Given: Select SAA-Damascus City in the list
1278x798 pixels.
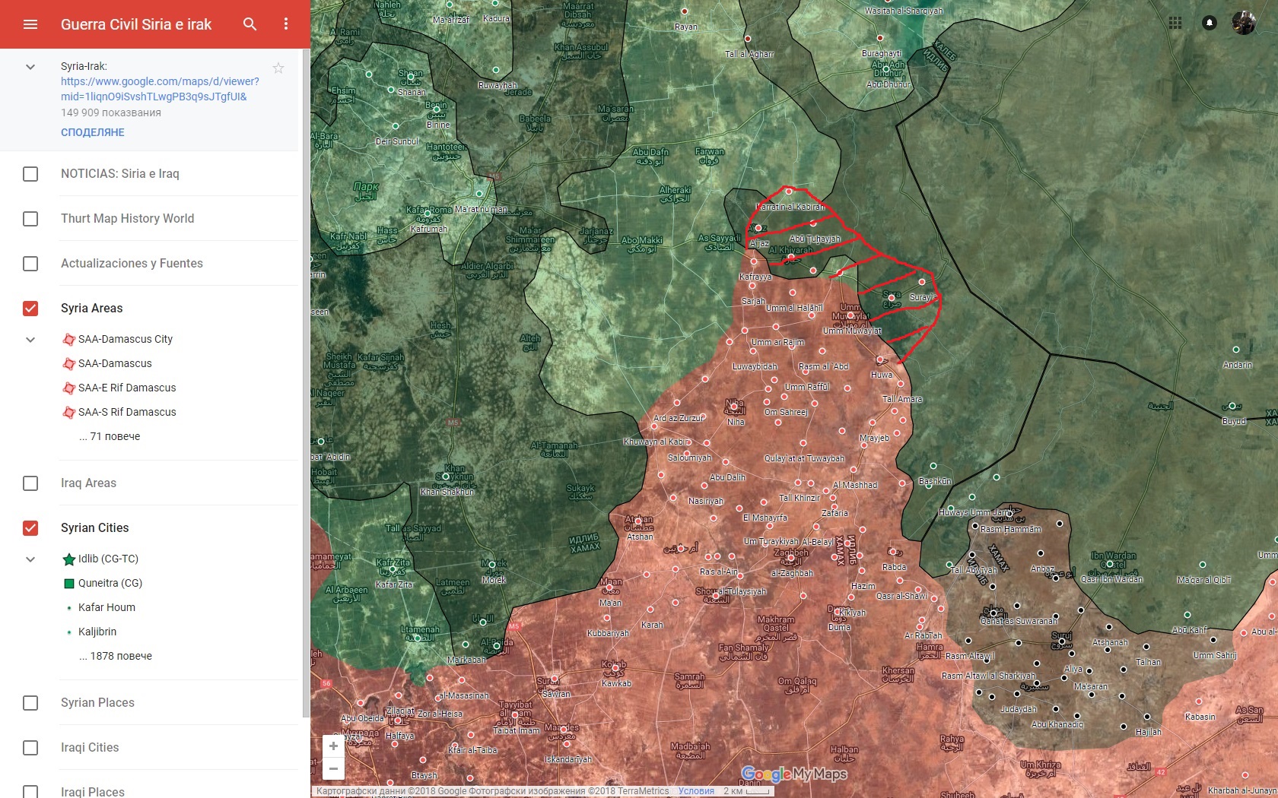Looking at the screenshot, I should click(x=126, y=339).
